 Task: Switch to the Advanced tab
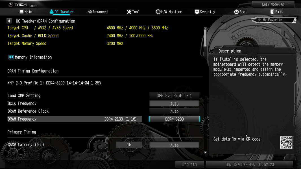click(97, 12)
